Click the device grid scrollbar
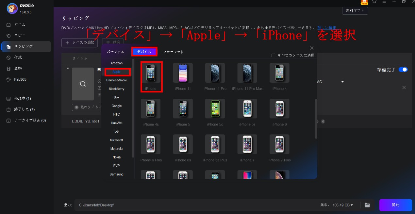The width and height of the screenshot is (415, 214). point(316,119)
